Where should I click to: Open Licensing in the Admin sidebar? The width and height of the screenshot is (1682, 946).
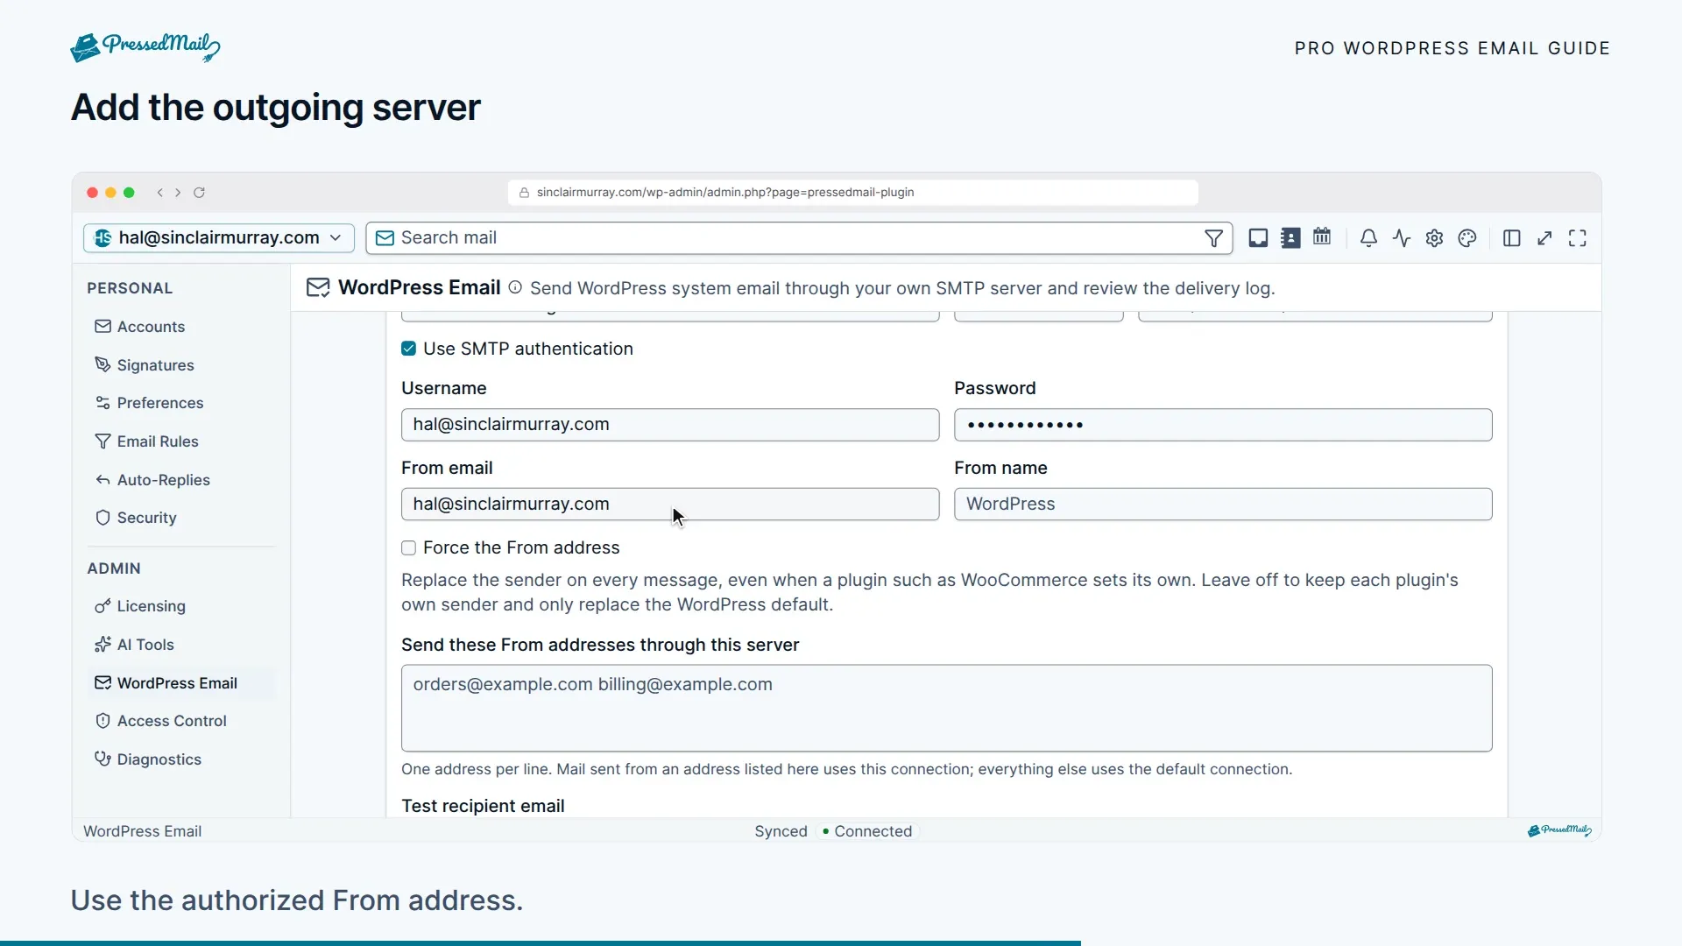click(x=181, y=606)
